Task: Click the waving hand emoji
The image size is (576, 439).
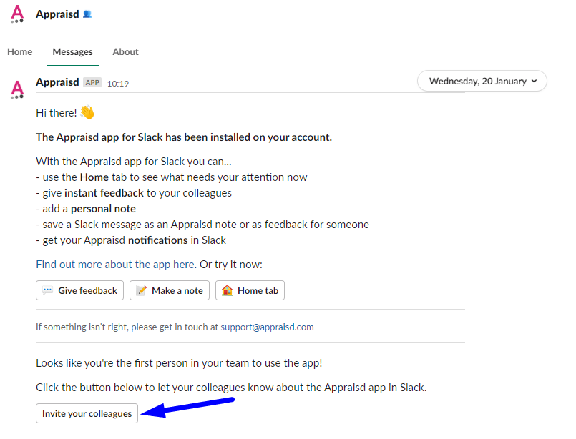Action: (x=87, y=112)
